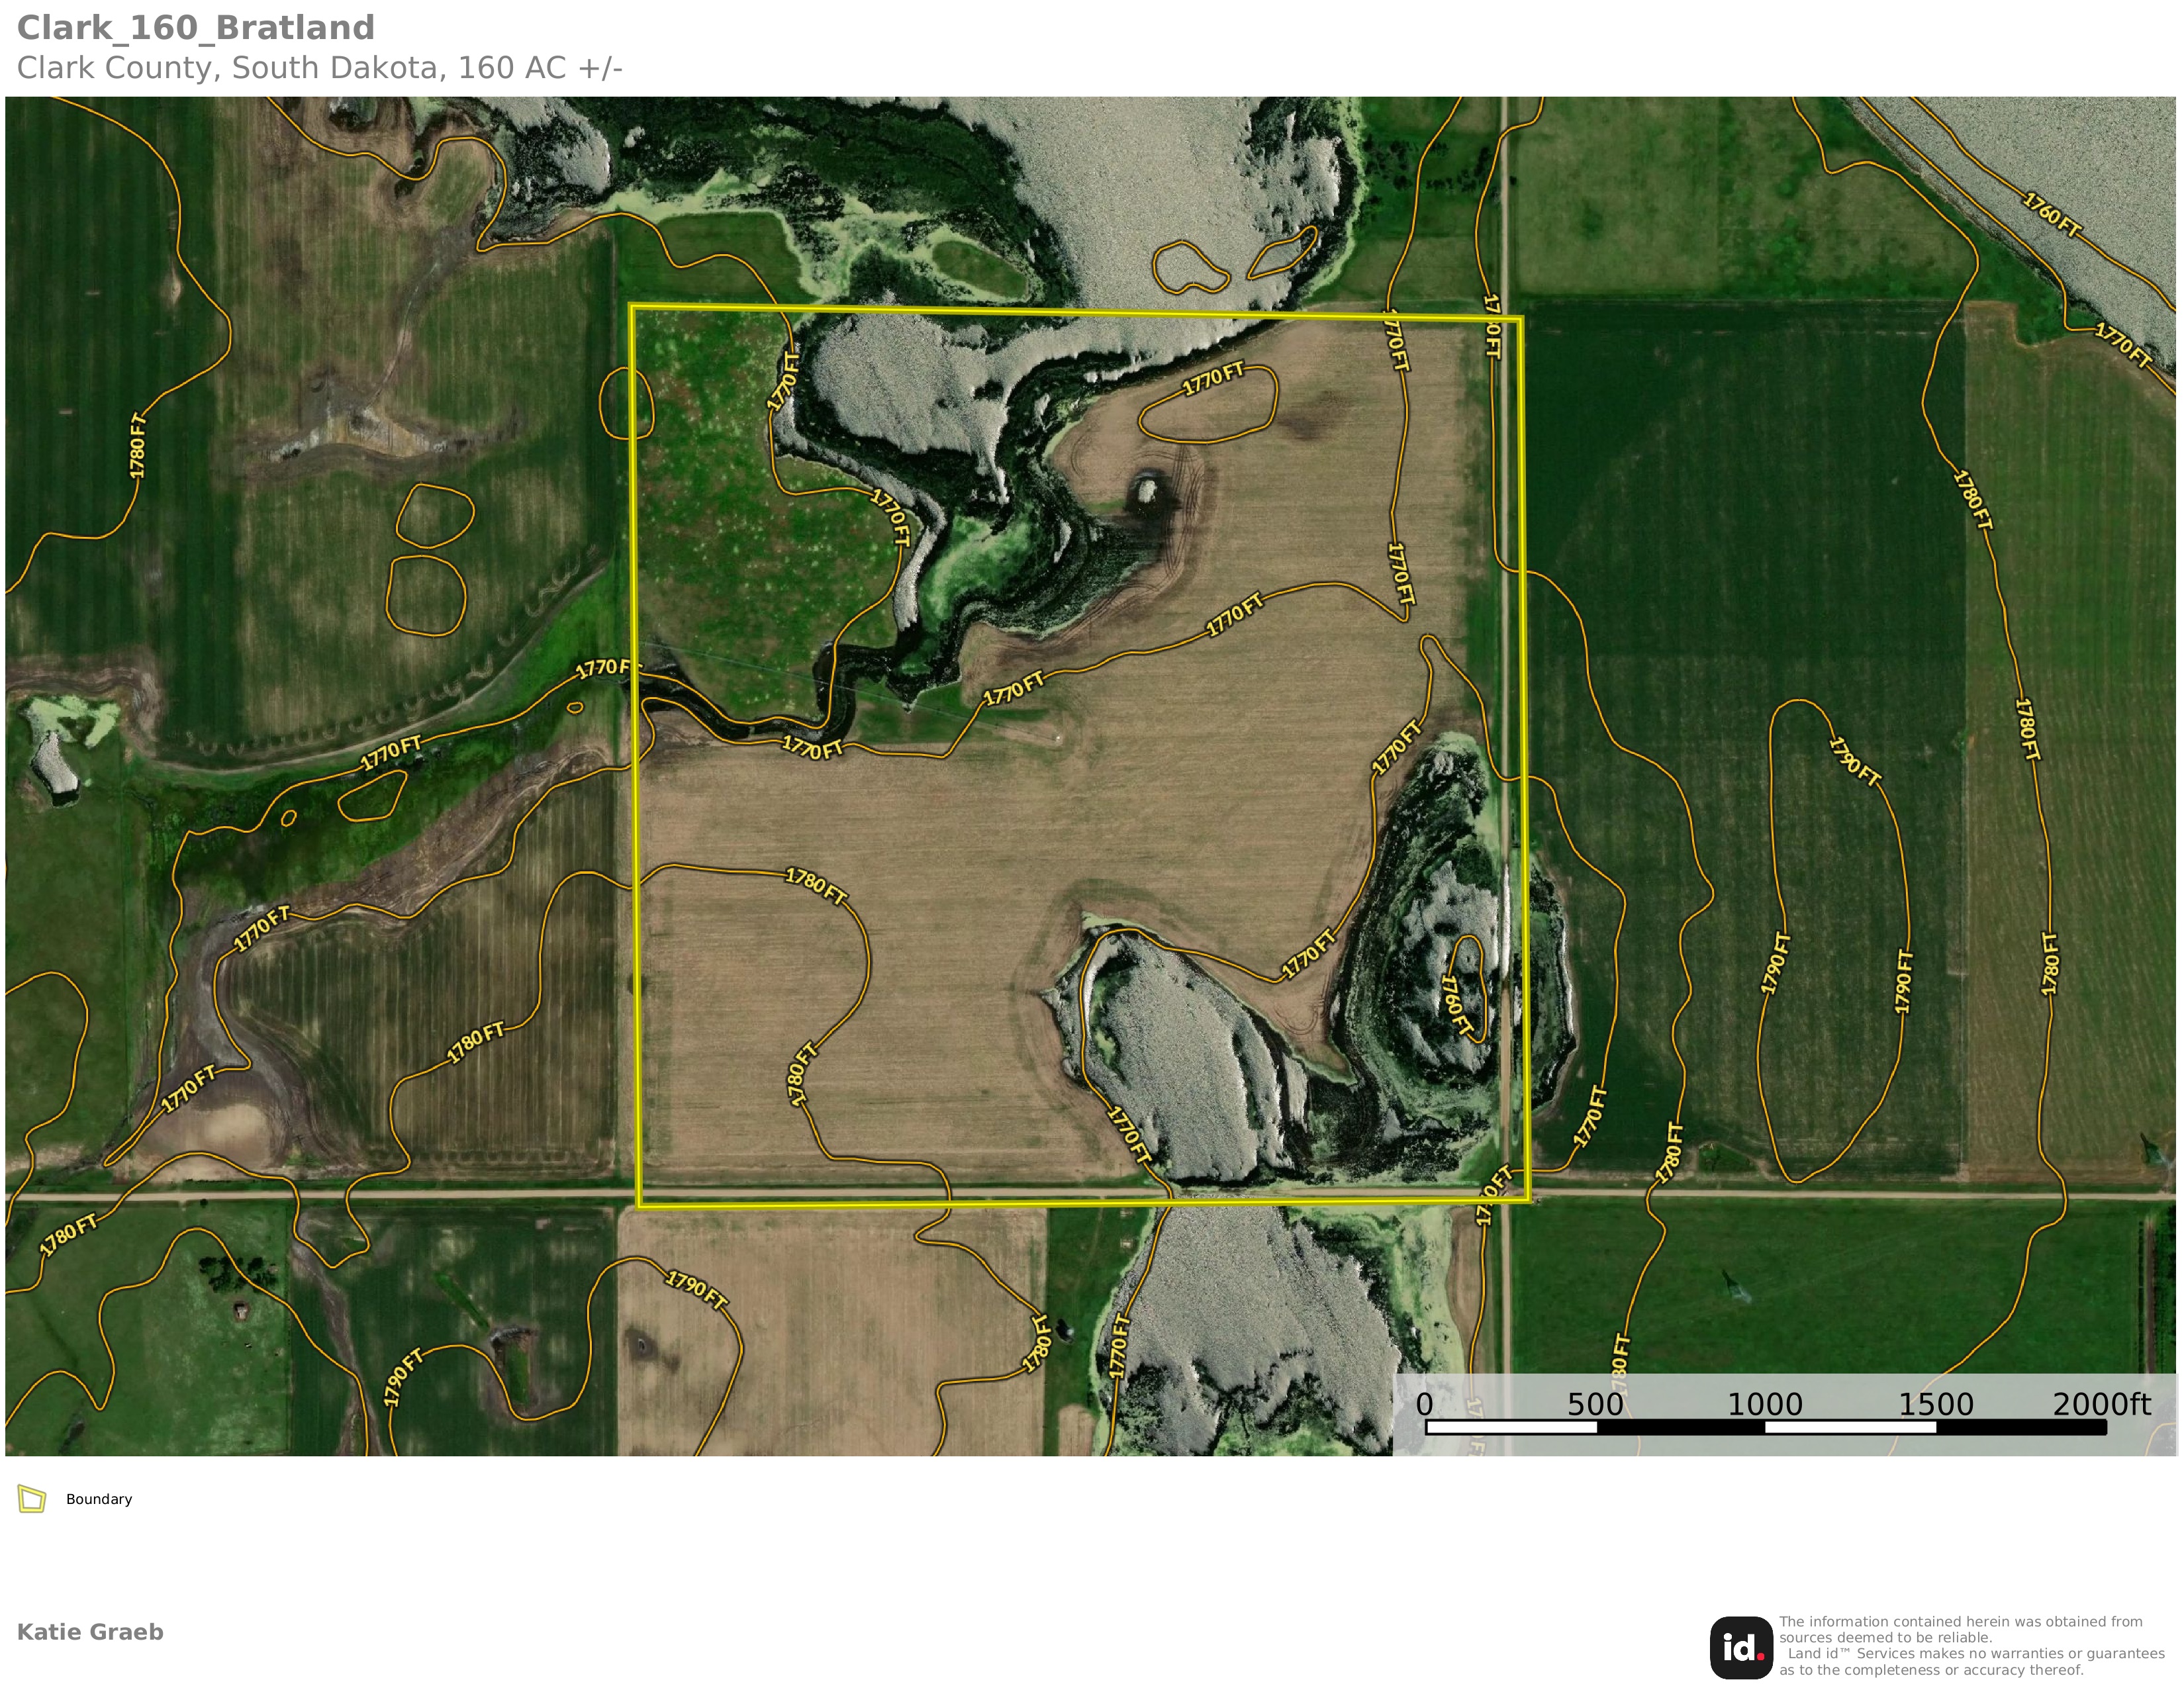The image size is (2184, 1688).
Task: Click the Land id logo icon
Action: tap(1741, 1648)
